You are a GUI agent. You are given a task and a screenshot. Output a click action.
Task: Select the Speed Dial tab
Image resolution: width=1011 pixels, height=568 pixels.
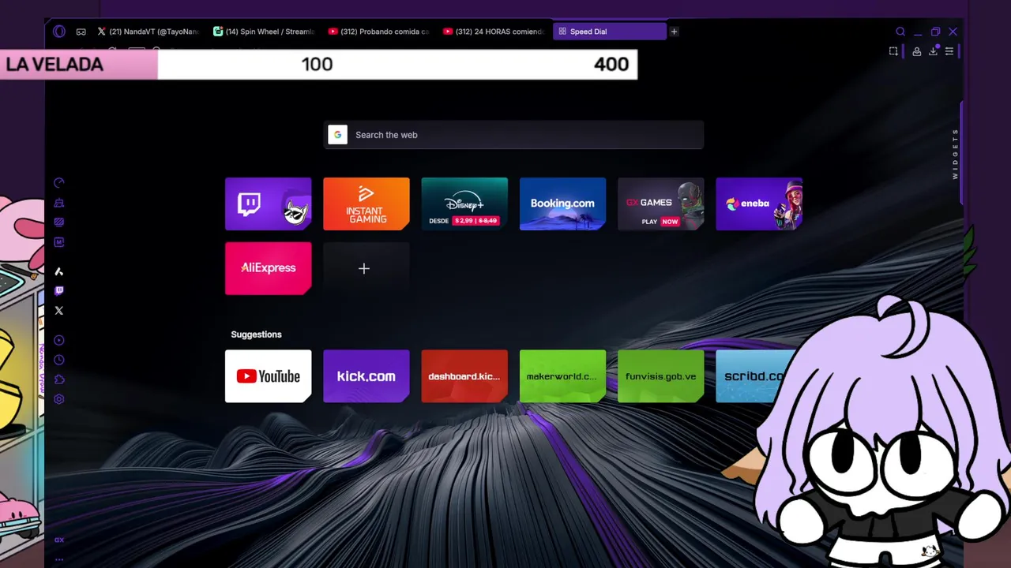point(609,32)
